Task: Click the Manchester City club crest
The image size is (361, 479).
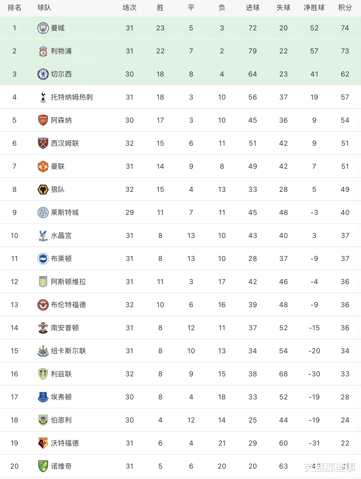Action: tap(43, 28)
